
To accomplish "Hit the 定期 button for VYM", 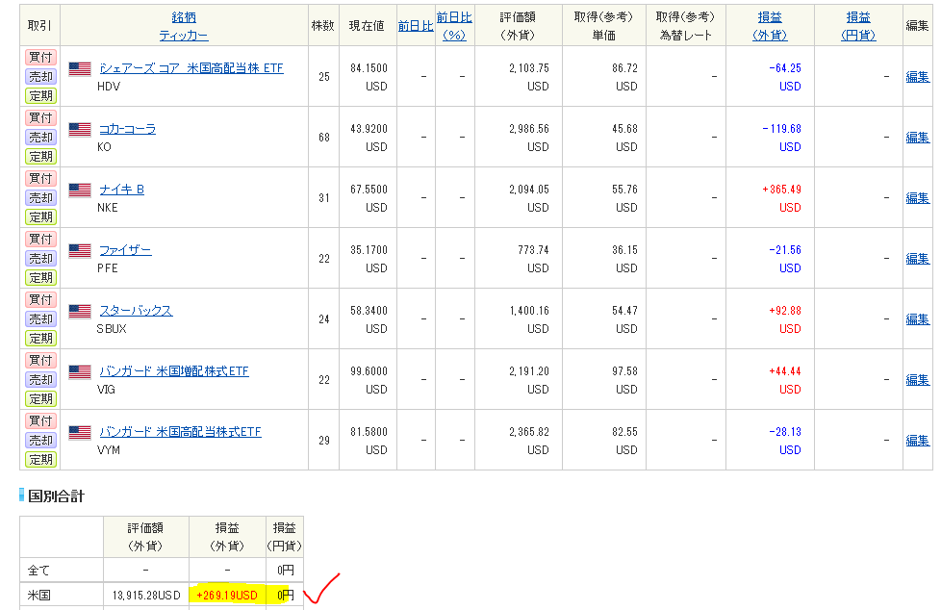I will tap(40, 459).
